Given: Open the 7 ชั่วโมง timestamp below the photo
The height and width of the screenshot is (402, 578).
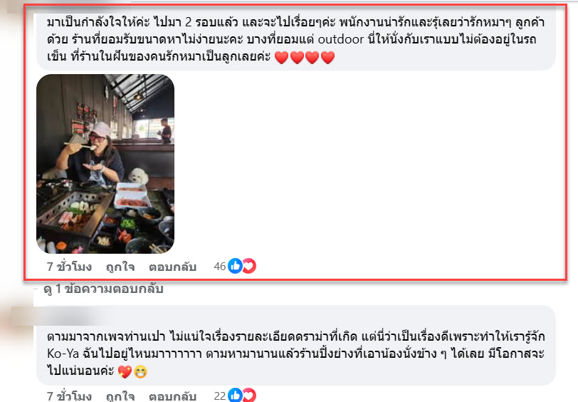Looking at the screenshot, I should (x=69, y=267).
